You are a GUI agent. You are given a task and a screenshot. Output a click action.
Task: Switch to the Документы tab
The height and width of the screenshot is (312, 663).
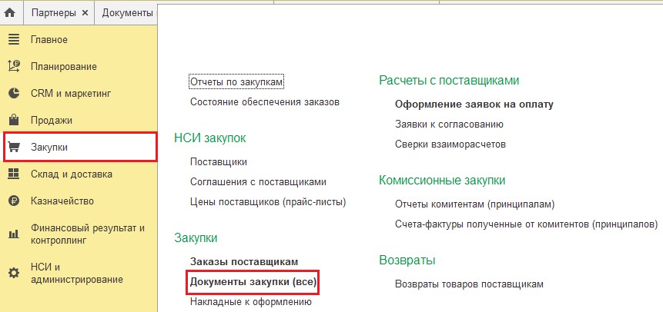[x=127, y=13]
